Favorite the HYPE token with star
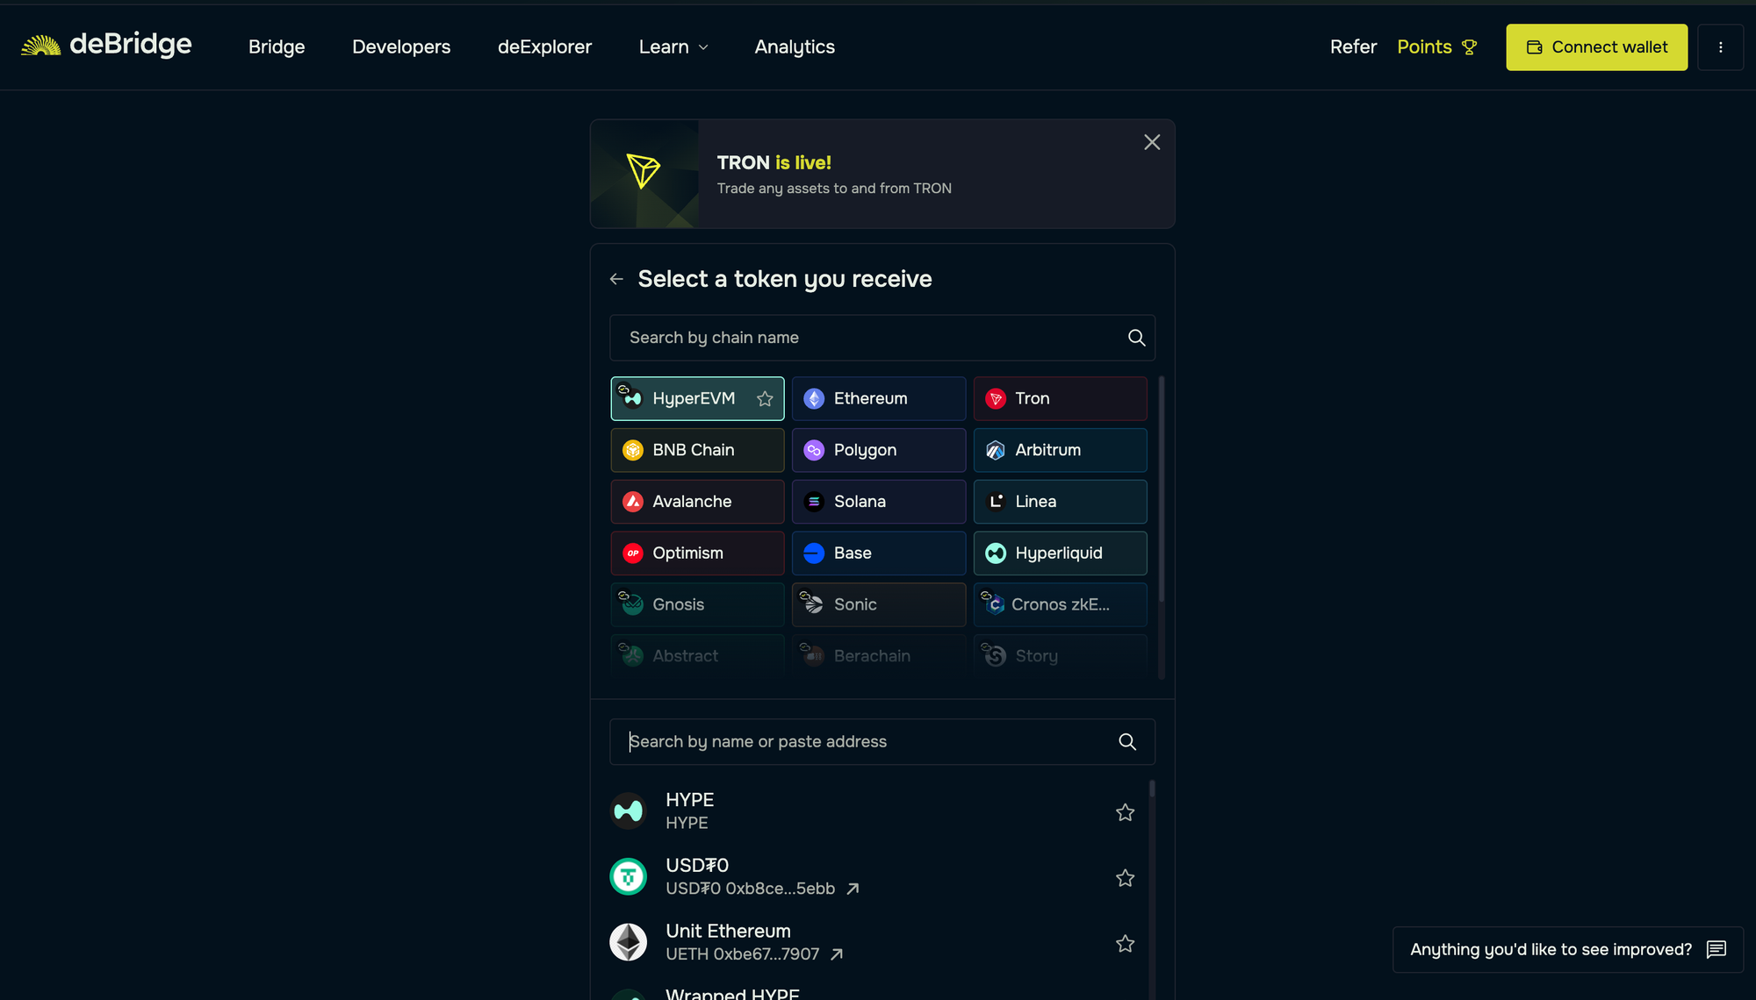The image size is (1756, 1000). pos(1125,812)
